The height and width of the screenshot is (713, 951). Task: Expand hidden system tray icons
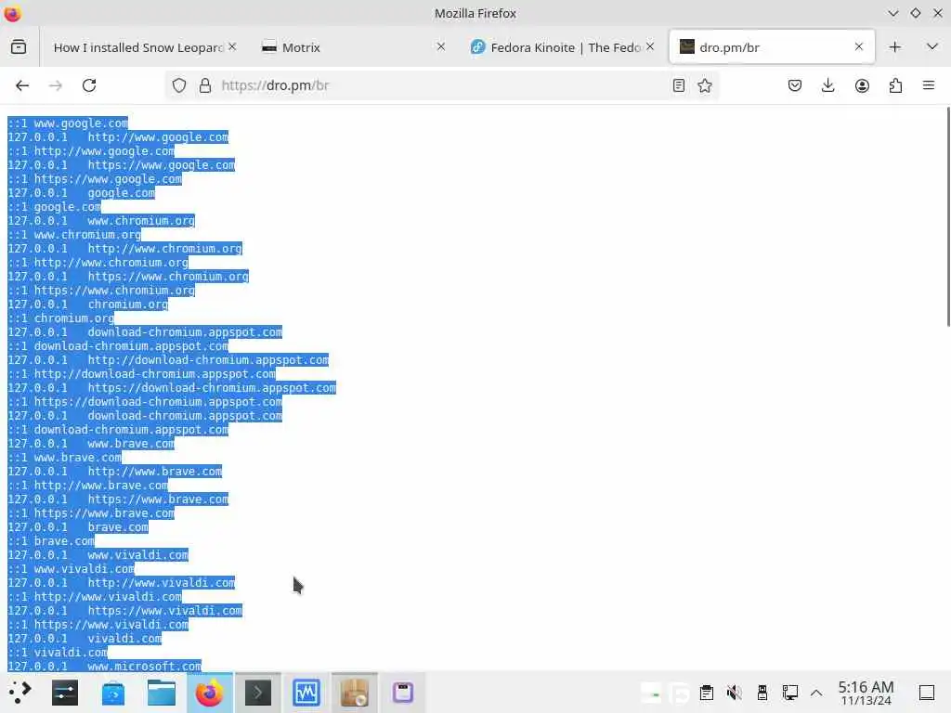pos(816,693)
